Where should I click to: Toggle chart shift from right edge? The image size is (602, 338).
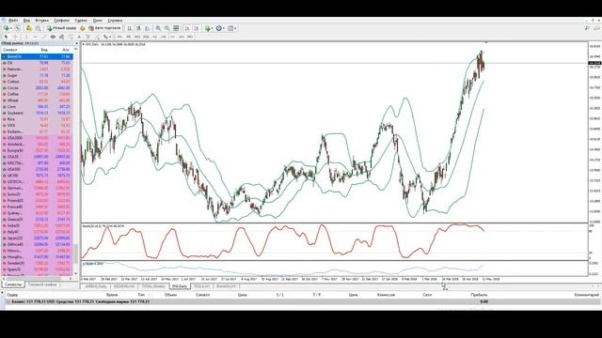(x=196, y=28)
